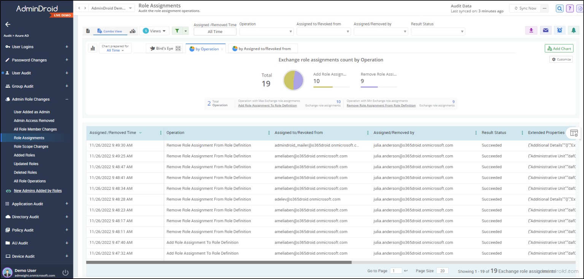
Task: Open search with the magnifier icon
Action: [x=559, y=8]
